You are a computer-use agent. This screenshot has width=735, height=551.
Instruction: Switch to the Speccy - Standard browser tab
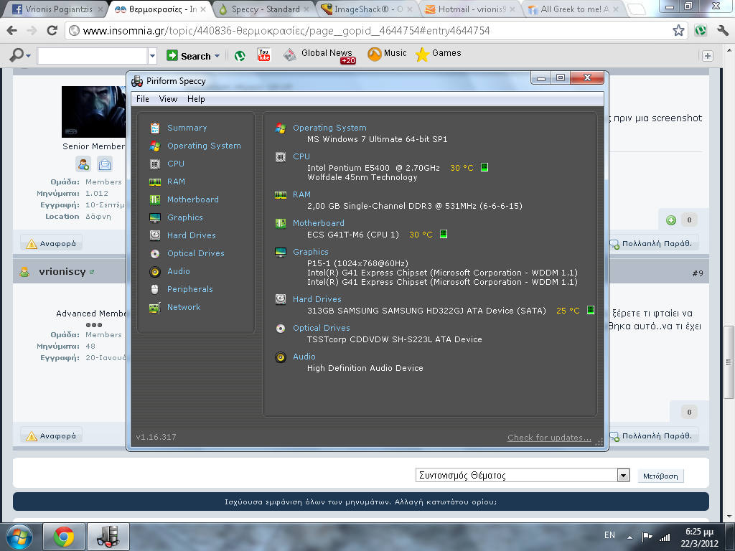[x=265, y=9]
